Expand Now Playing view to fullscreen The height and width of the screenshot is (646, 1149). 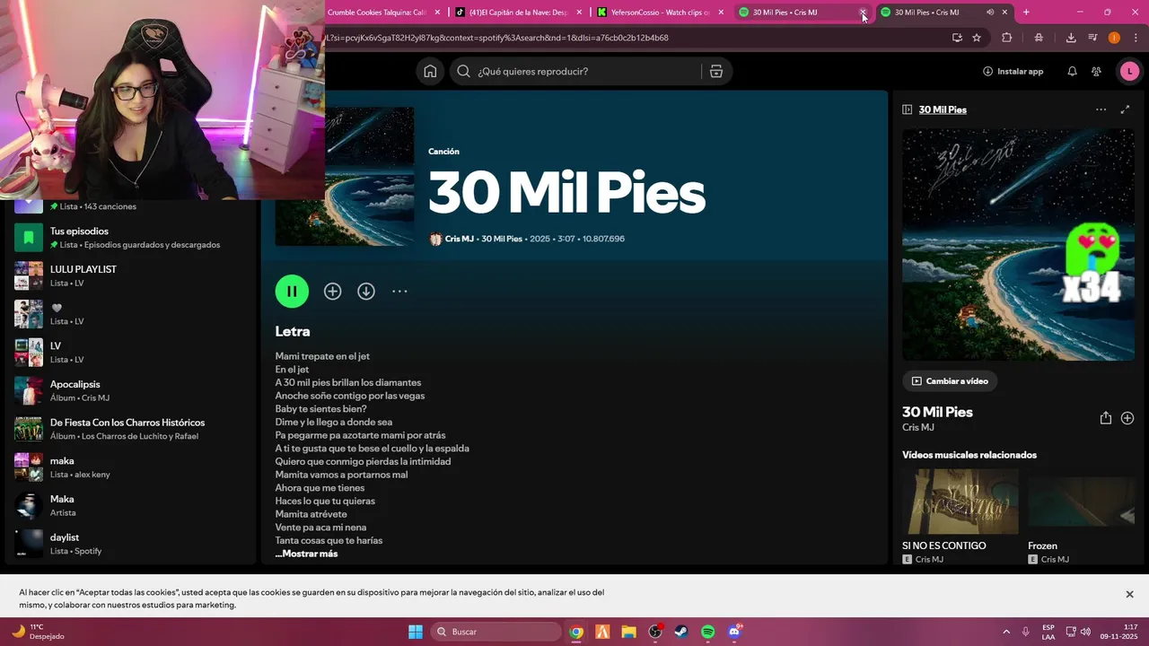[x=1125, y=109]
